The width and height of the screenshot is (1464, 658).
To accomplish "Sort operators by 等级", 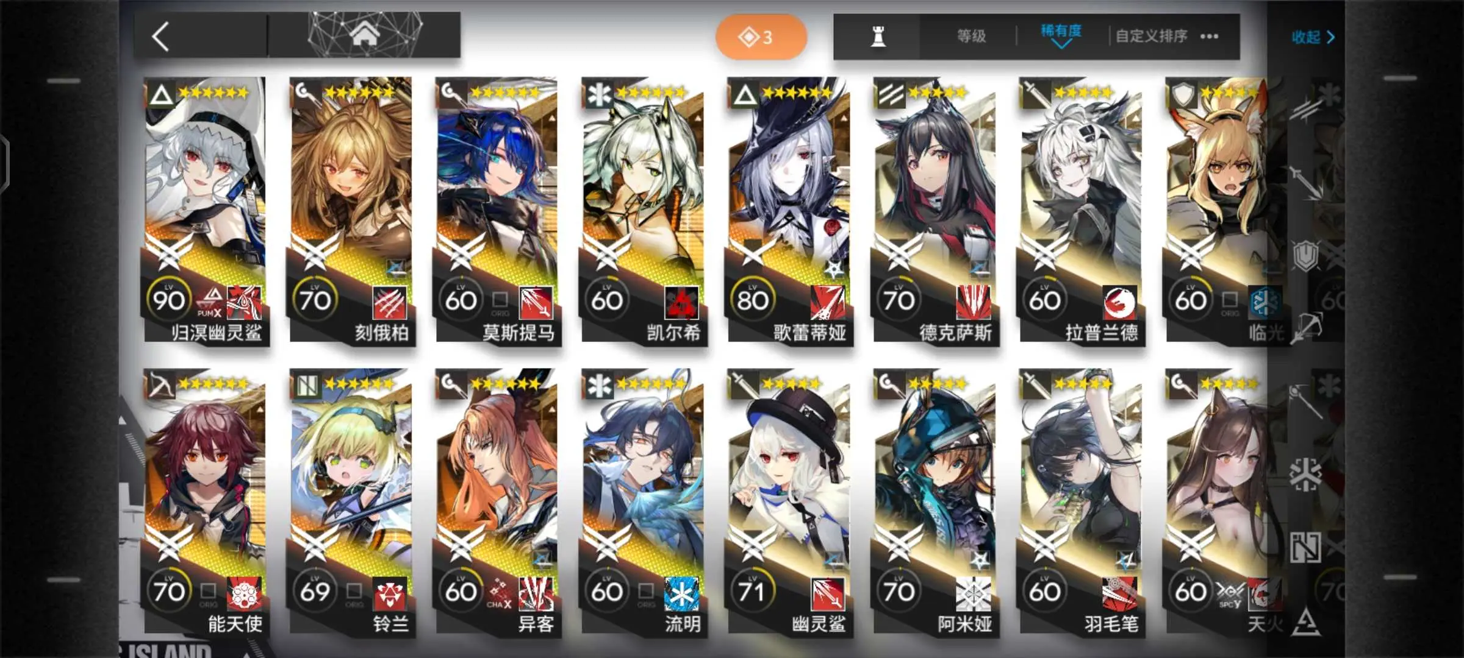I will [x=971, y=37].
